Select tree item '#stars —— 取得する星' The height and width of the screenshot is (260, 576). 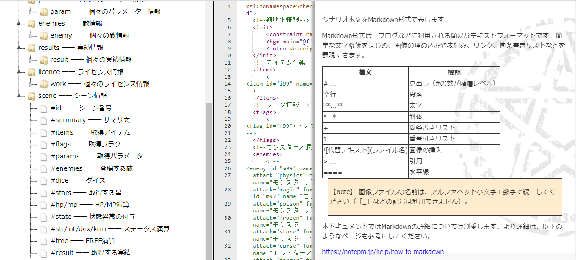(86, 193)
